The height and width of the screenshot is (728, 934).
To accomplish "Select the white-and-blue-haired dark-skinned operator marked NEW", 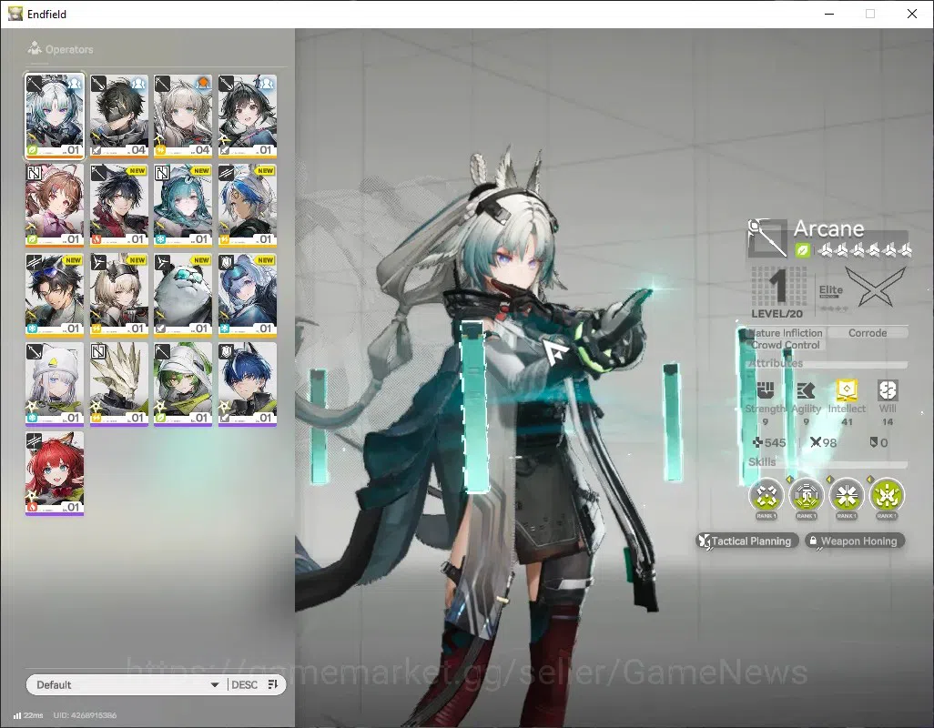I will point(248,206).
